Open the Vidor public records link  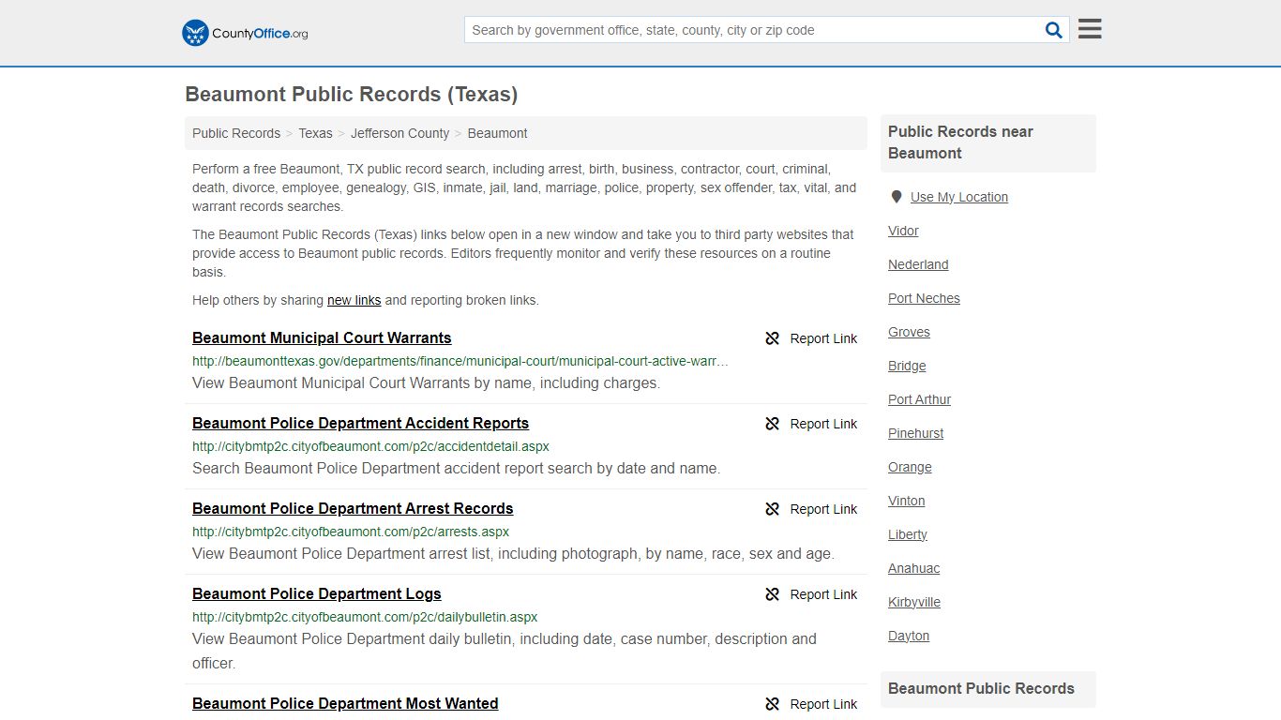902,231
